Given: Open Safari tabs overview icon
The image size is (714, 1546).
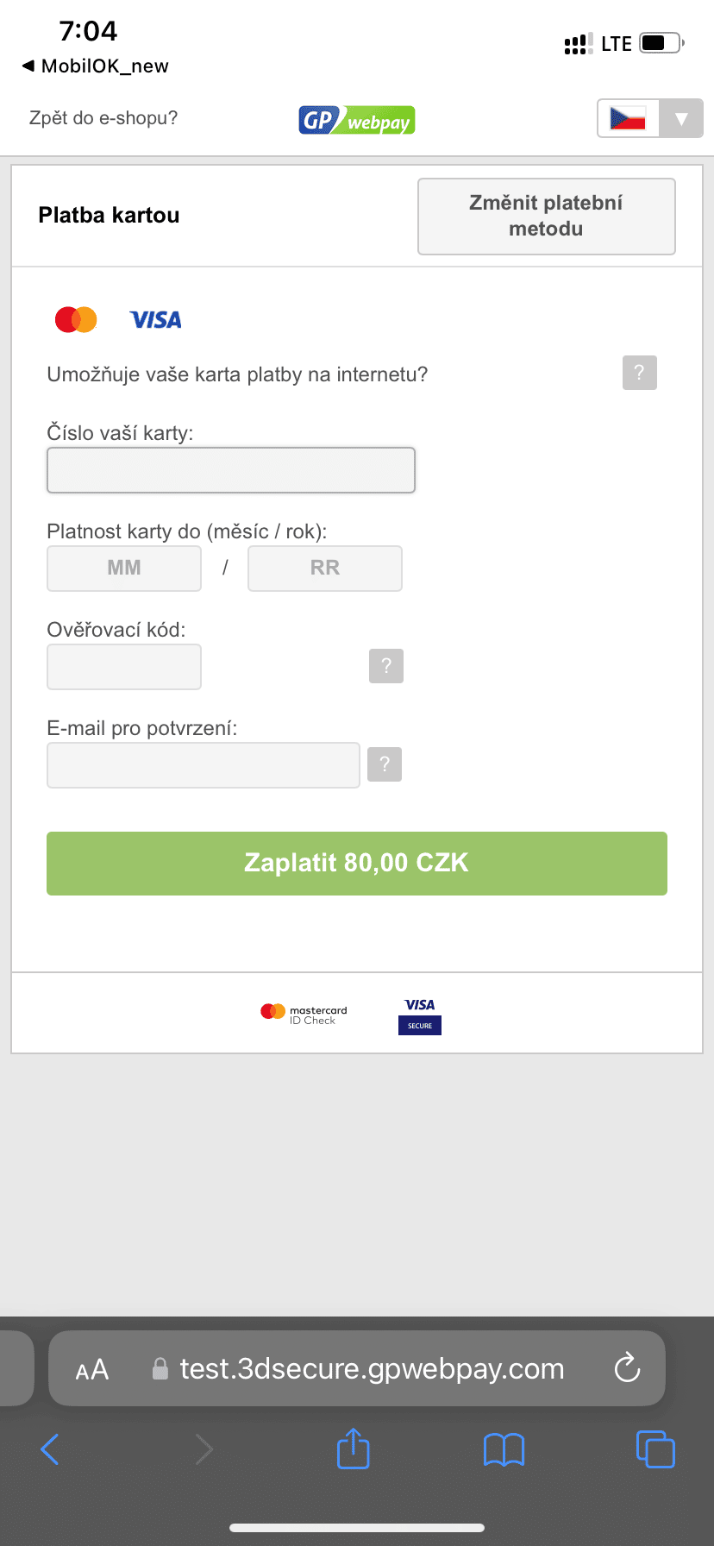Looking at the screenshot, I should [x=655, y=1449].
